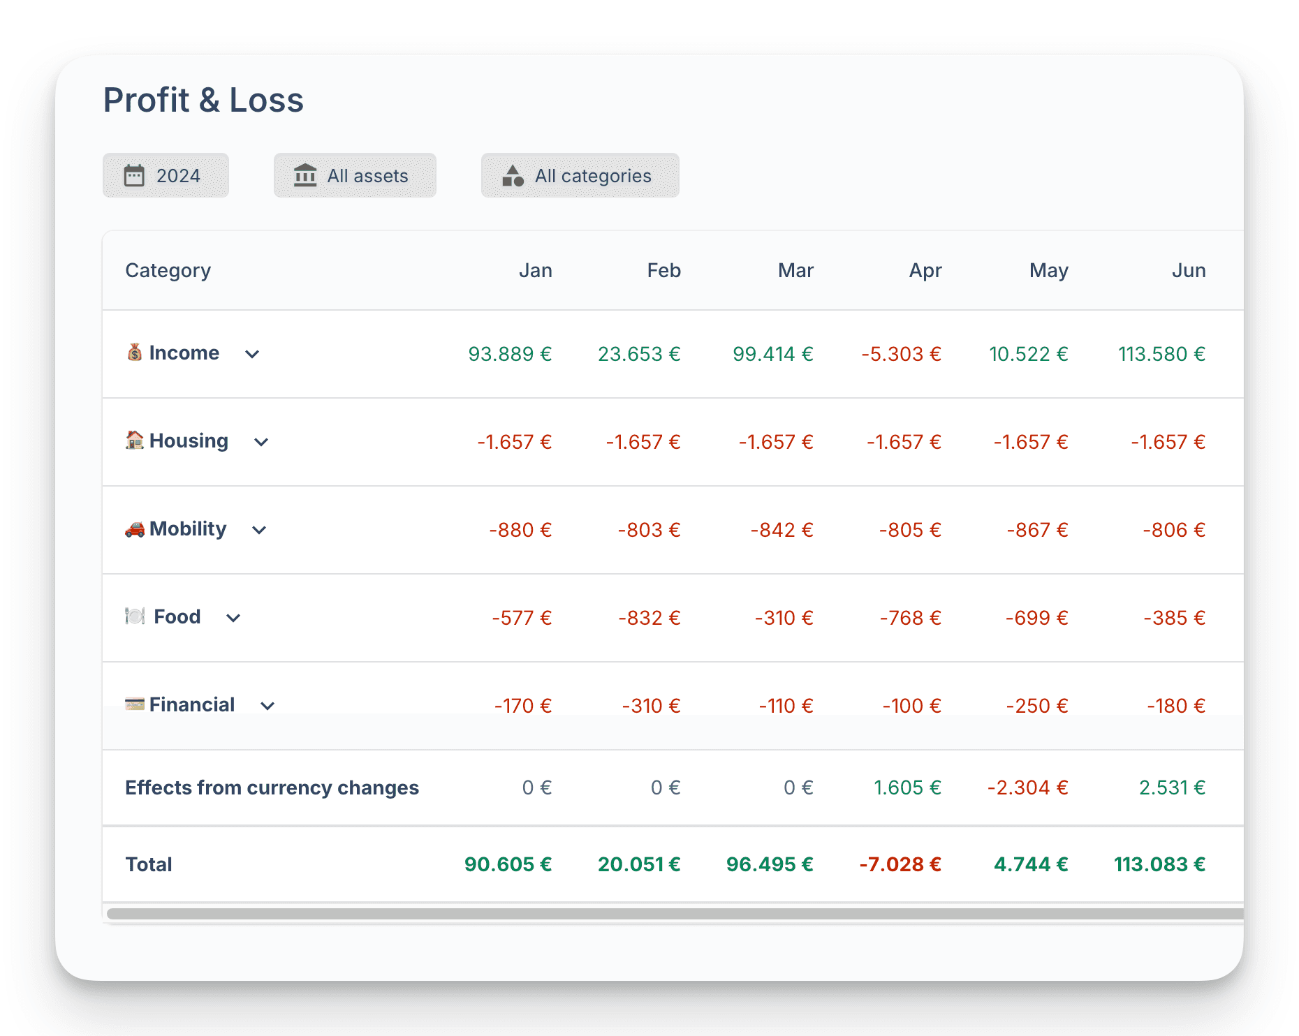Click the shapes icon in categories filter
This screenshot has height=1036, width=1299.
[513, 176]
